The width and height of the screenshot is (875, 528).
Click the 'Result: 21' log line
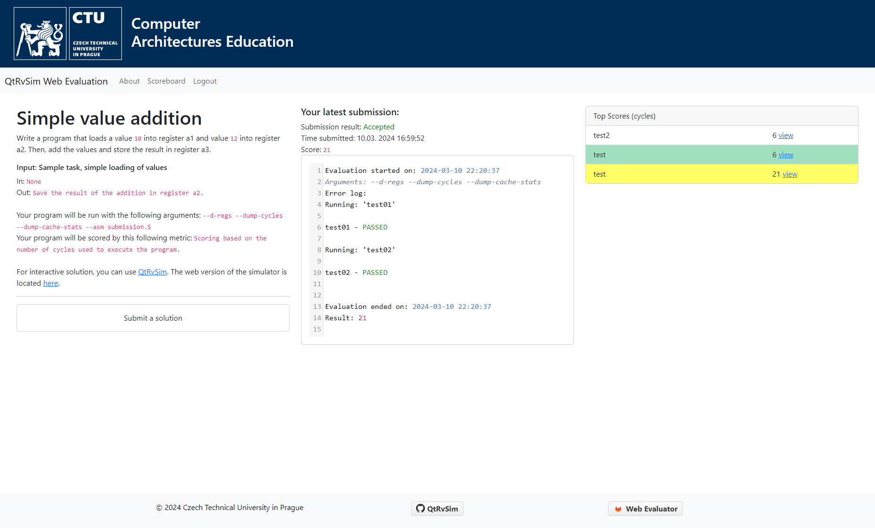click(x=346, y=318)
